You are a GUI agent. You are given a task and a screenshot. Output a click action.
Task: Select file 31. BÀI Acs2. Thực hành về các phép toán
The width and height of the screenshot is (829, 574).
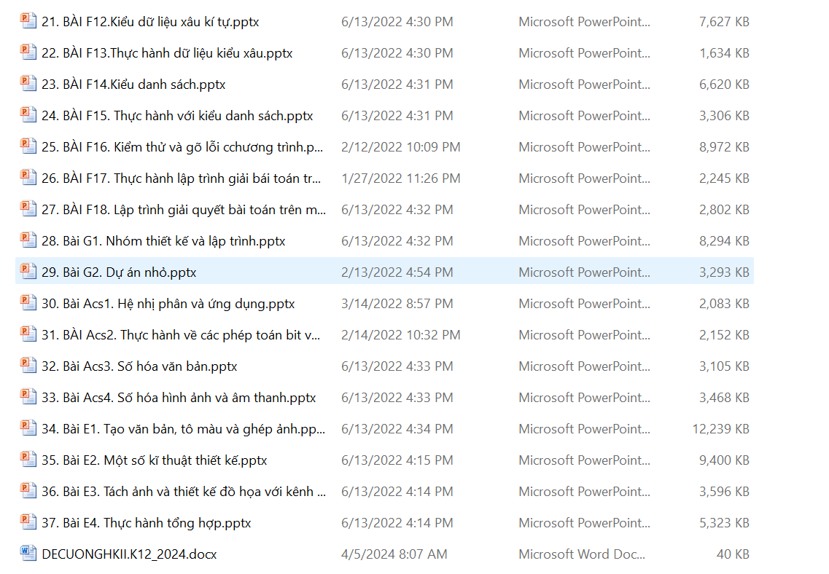(181, 335)
